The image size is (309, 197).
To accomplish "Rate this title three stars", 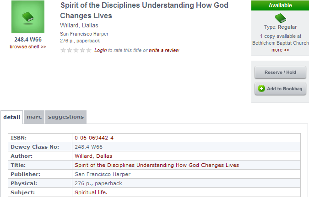I will coord(76,50).
